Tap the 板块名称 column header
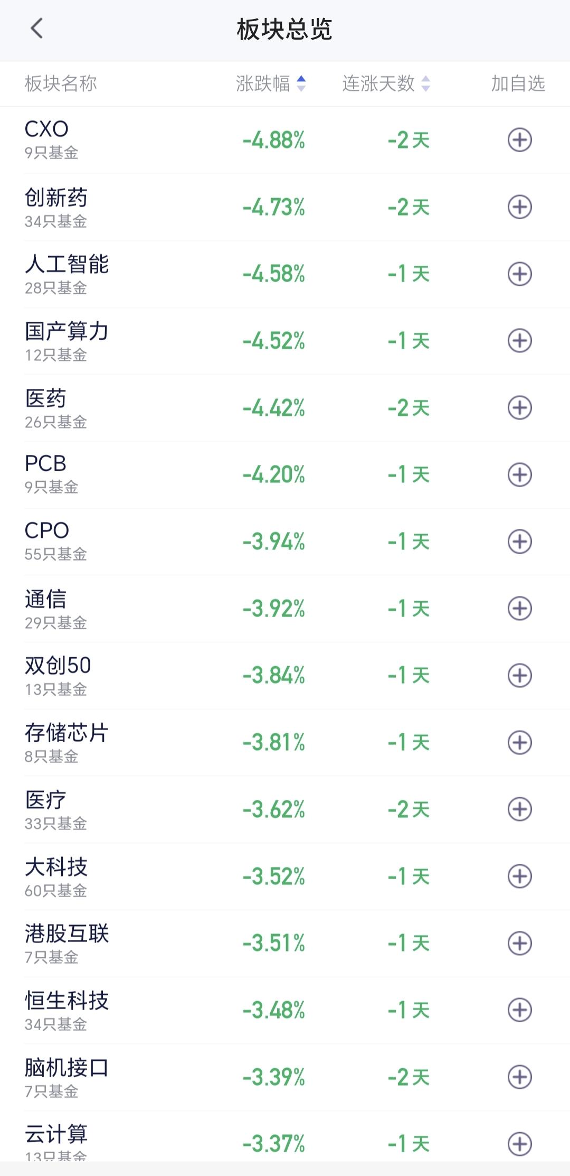The width and height of the screenshot is (570, 1176). (x=61, y=83)
